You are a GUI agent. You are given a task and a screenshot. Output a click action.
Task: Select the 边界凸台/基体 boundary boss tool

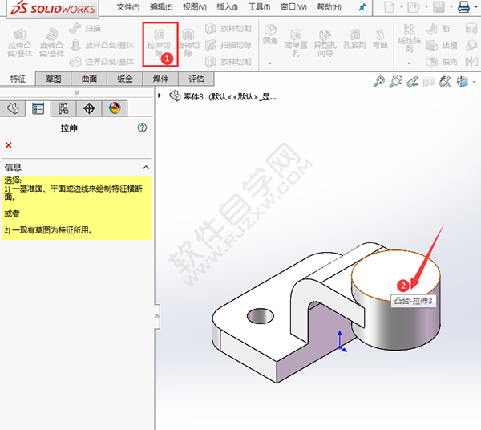[x=102, y=62]
